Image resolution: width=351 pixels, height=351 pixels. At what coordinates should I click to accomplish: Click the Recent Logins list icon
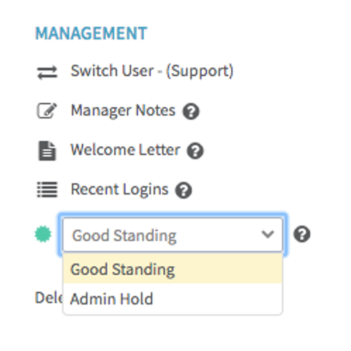(x=47, y=190)
